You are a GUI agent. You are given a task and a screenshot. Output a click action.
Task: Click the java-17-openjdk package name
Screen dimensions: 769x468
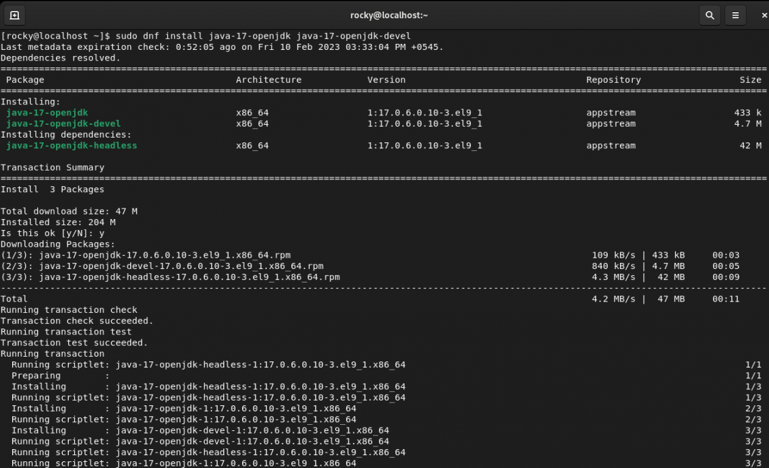pos(46,113)
